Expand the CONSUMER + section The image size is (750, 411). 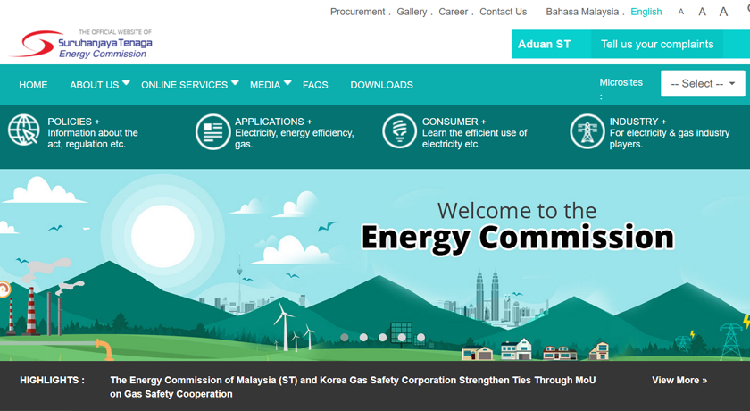click(x=454, y=122)
